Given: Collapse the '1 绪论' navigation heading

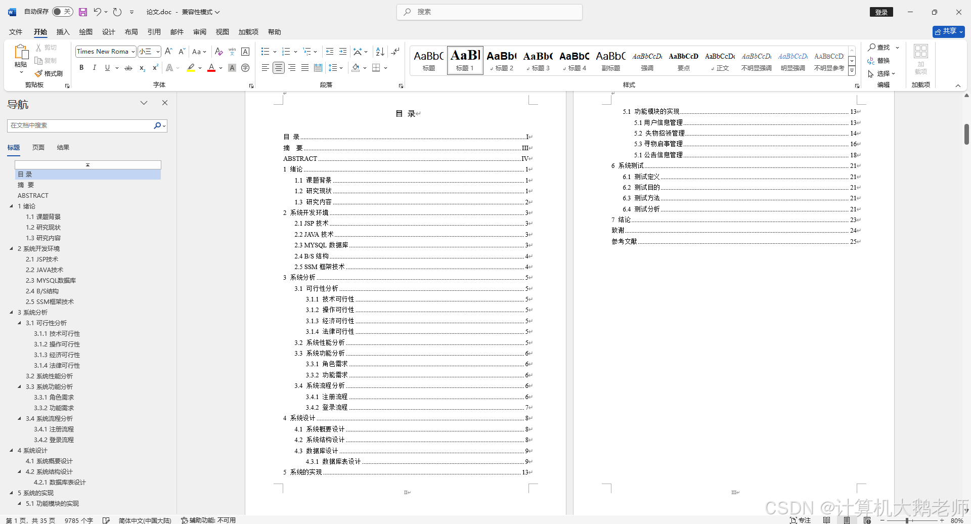Looking at the screenshot, I should click(11, 206).
